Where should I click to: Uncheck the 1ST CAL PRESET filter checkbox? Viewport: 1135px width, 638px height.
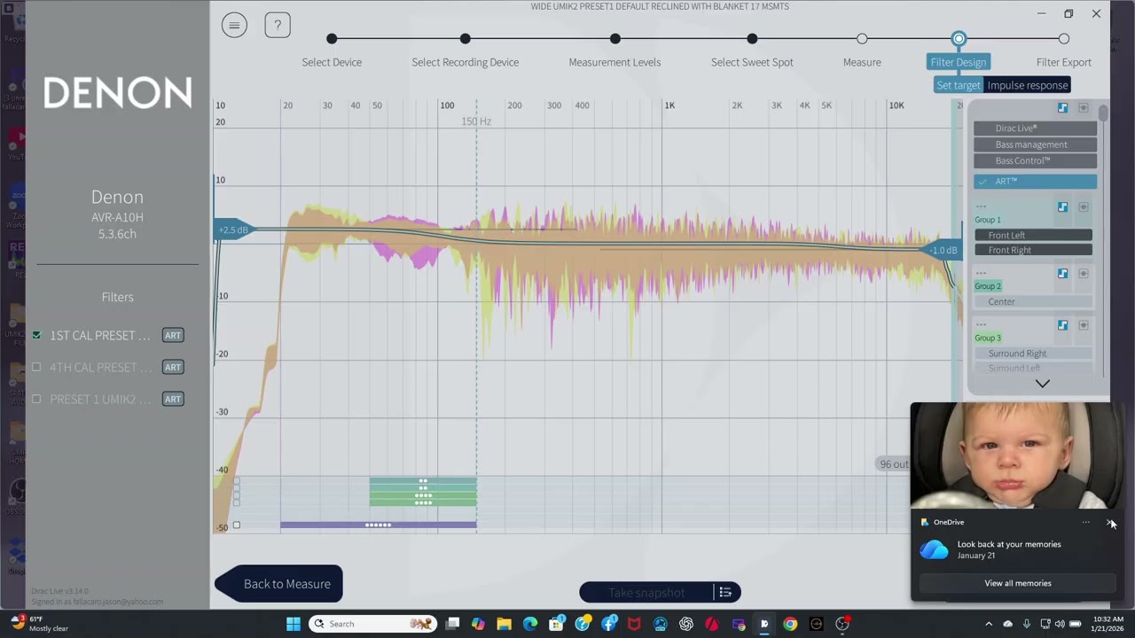pos(36,335)
